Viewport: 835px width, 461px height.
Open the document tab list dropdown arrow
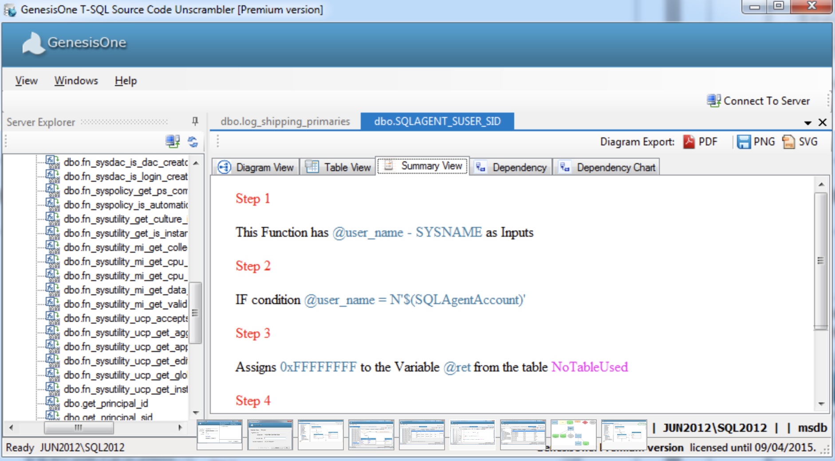(x=808, y=123)
